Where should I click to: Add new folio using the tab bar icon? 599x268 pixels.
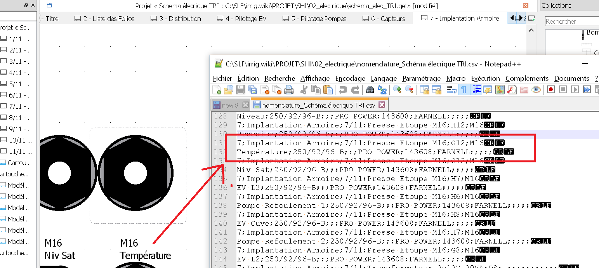pyautogui.click(x=531, y=18)
